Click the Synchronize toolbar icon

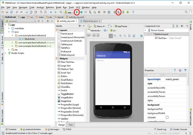point(12,12)
